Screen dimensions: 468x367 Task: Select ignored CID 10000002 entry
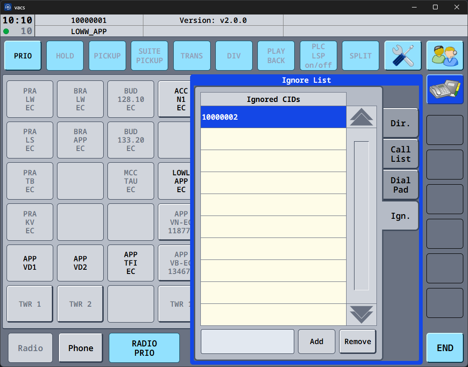pyautogui.click(x=273, y=117)
